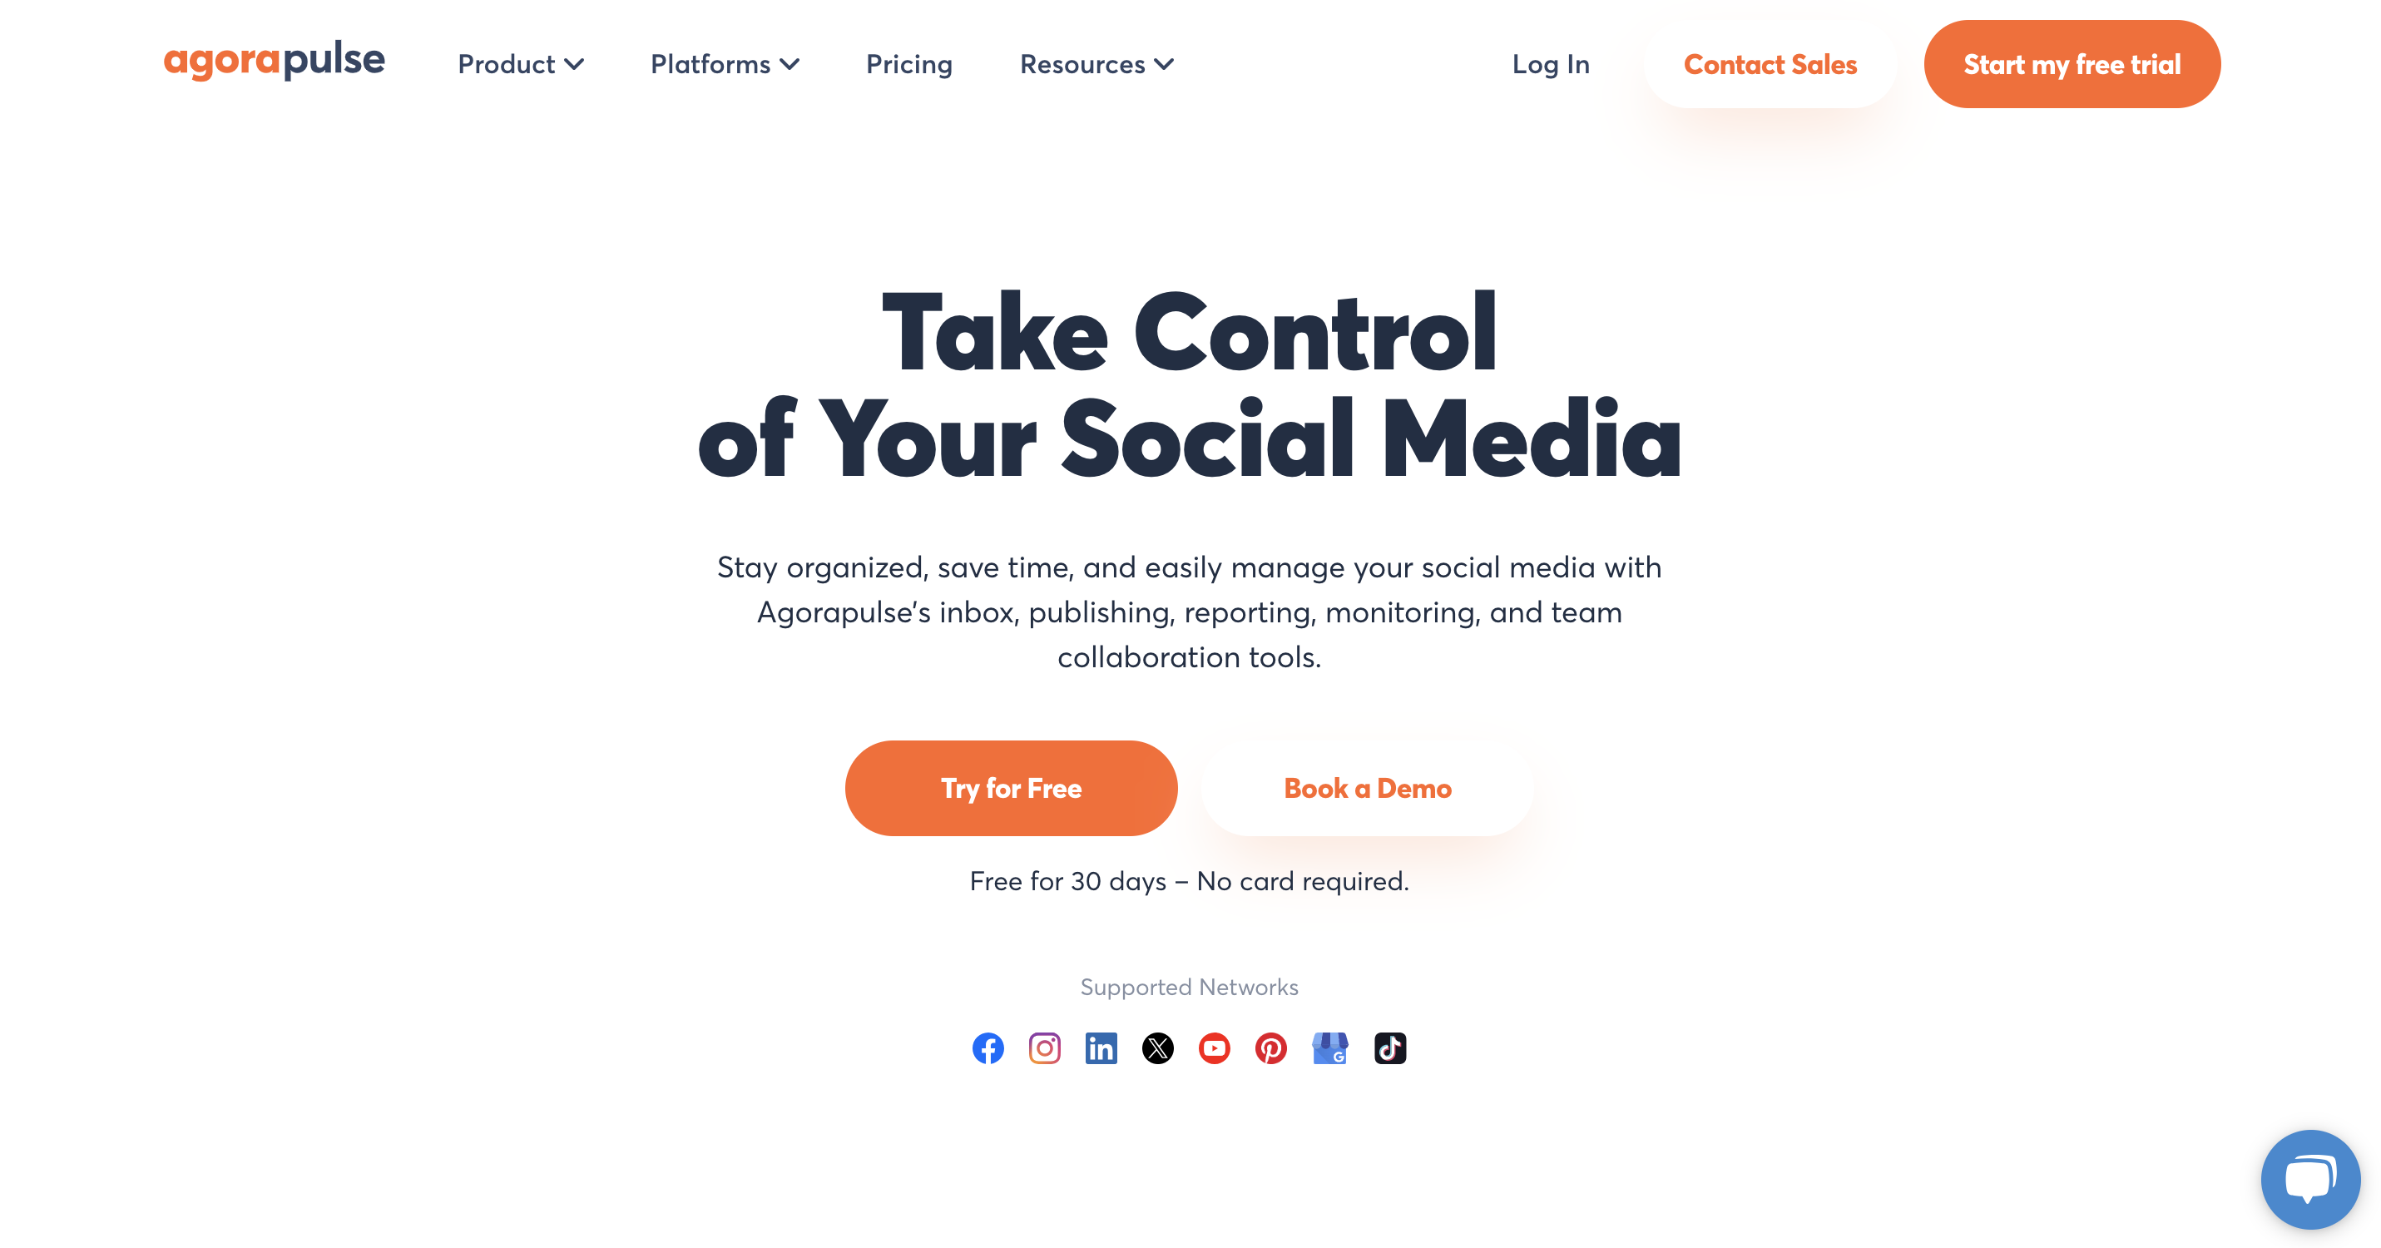Click the X (Twitter) social network icon
2381x1248 pixels.
tap(1159, 1047)
